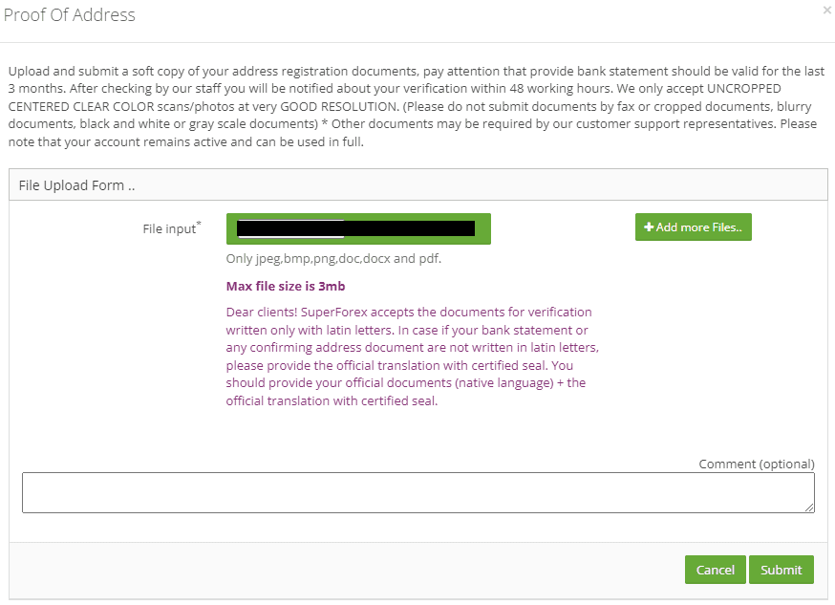Viewport: 835px width, 605px height.
Task: Click the allowed formats hint text
Action: (333, 259)
